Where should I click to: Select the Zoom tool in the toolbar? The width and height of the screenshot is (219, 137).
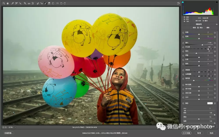4,3
